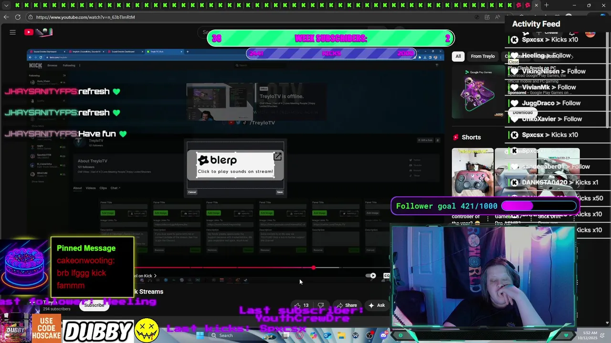Open Outlook from the taskbar

pyautogui.click(x=327, y=335)
